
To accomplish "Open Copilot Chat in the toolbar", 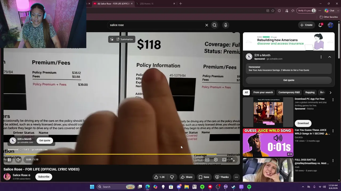I will click(330, 11).
